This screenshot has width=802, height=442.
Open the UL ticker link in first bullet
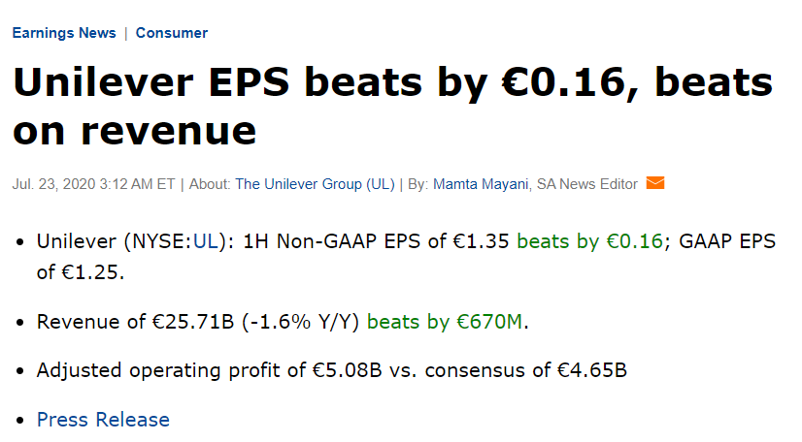(205, 242)
